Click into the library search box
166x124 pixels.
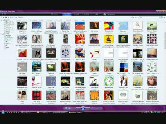pos(149,17)
